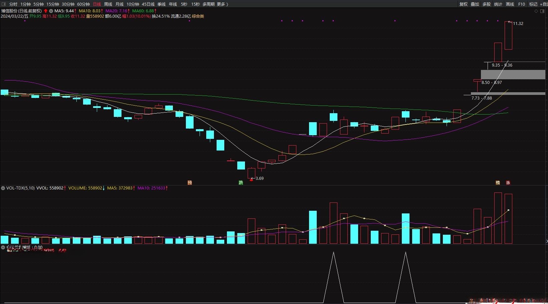Viewport: 548px width, 304px height.
Task: Switch to the 周线 weekly period tab
Action: click(108, 4)
